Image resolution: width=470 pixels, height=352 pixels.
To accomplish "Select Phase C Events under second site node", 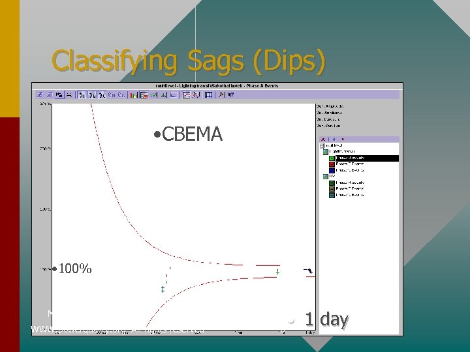I will pyautogui.click(x=350, y=195).
